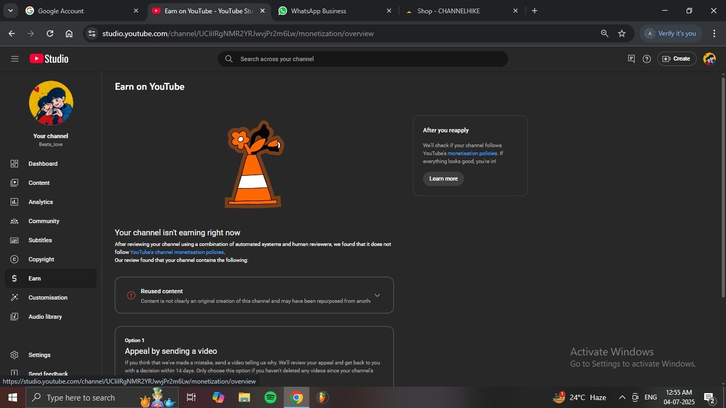Open the Audio library icon
Image resolution: width=726 pixels, height=408 pixels.
pyautogui.click(x=14, y=317)
